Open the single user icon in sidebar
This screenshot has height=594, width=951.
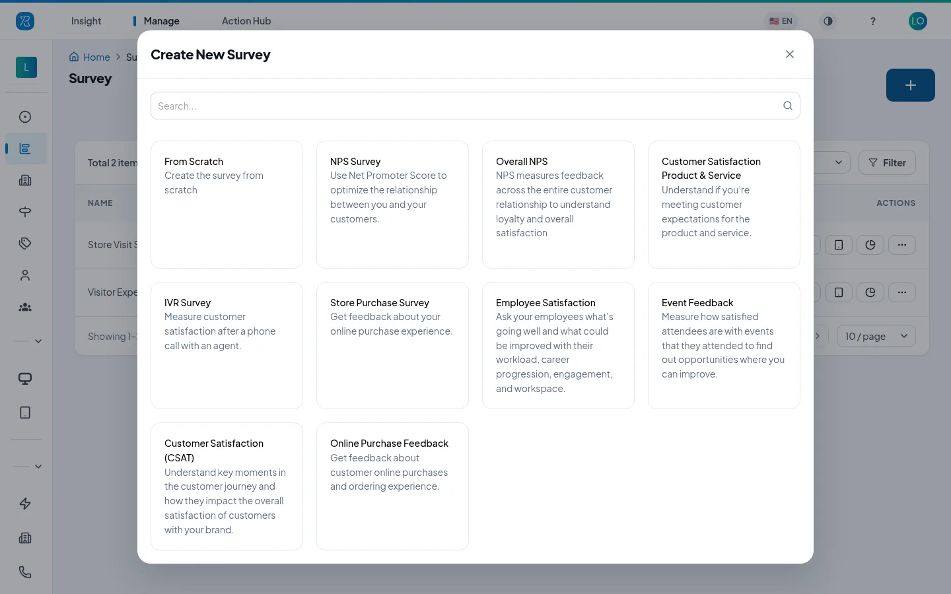pos(25,275)
